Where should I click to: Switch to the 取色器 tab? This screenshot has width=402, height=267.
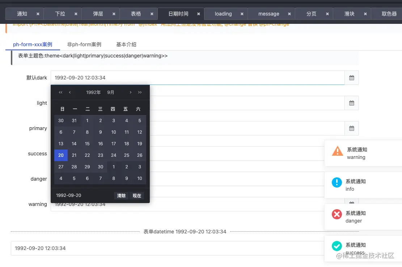pos(389,14)
